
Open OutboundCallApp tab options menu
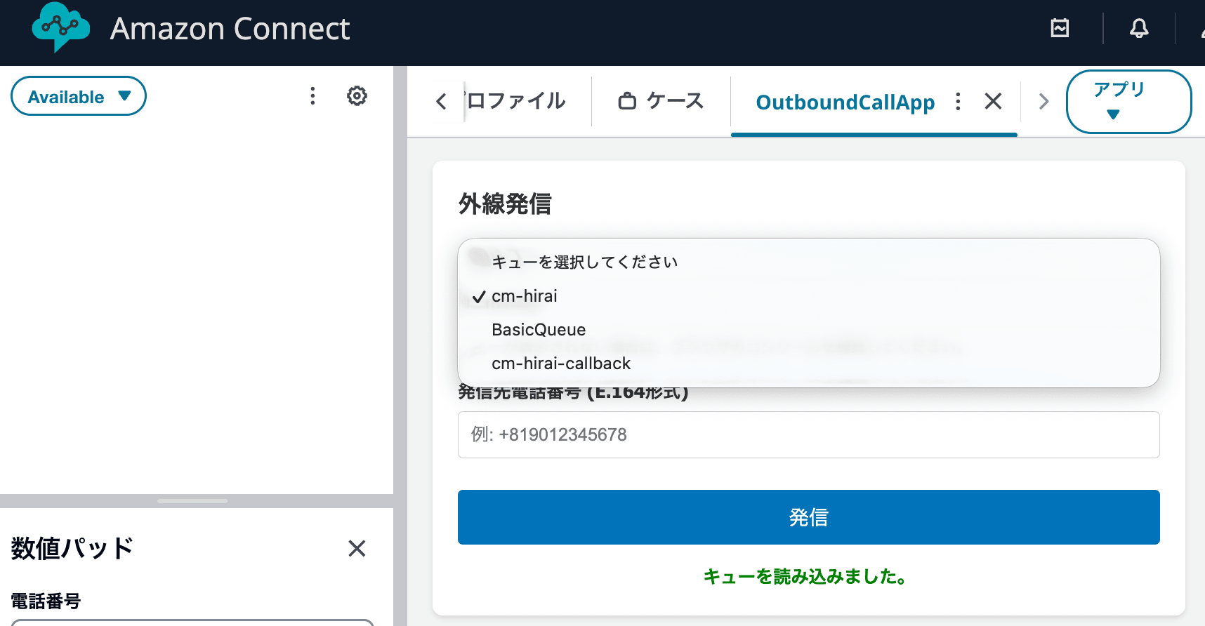tap(958, 102)
